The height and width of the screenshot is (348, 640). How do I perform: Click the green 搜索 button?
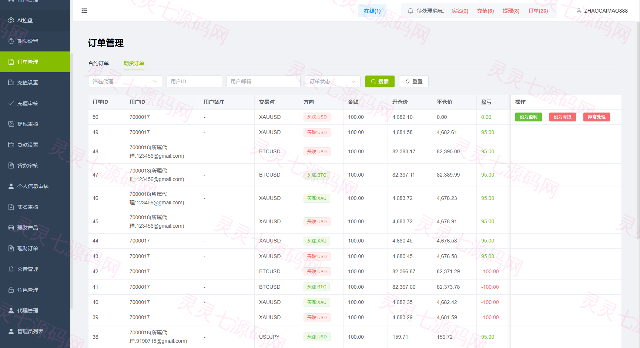[x=380, y=81]
